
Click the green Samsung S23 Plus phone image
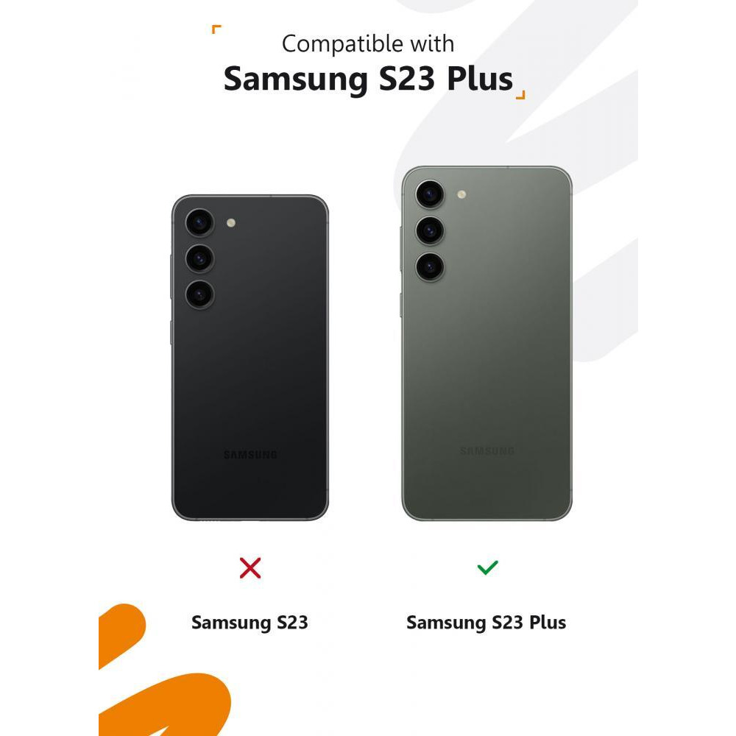(x=486, y=343)
